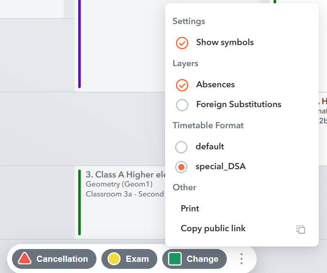Viewport: 327px width, 273px height.
Task: Choose Print from the Other section
Action: click(x=190, y=208)
